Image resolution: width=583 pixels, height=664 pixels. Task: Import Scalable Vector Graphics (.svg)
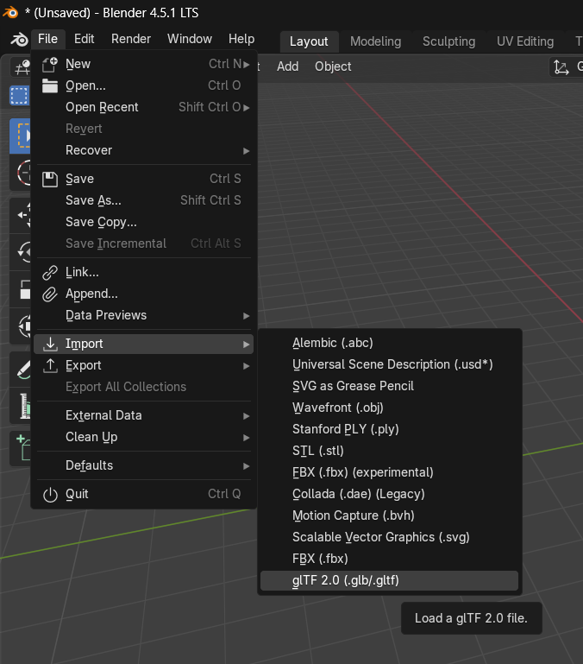389,537
